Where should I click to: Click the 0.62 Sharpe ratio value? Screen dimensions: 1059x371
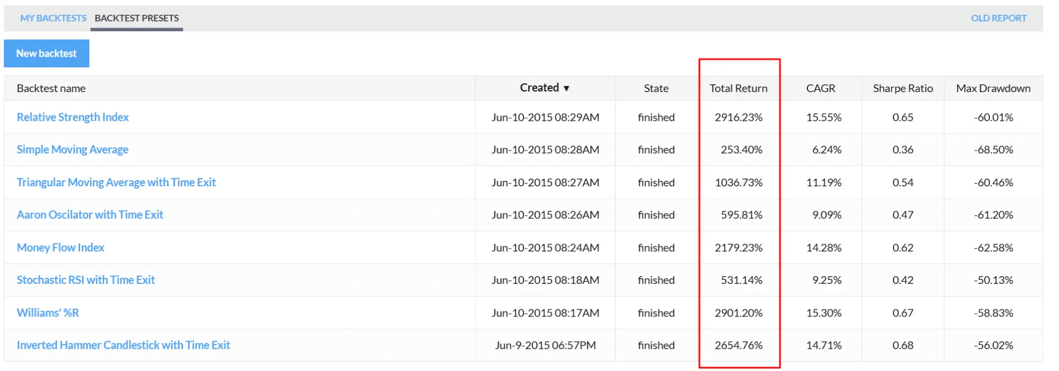click(x=903, y=248)
